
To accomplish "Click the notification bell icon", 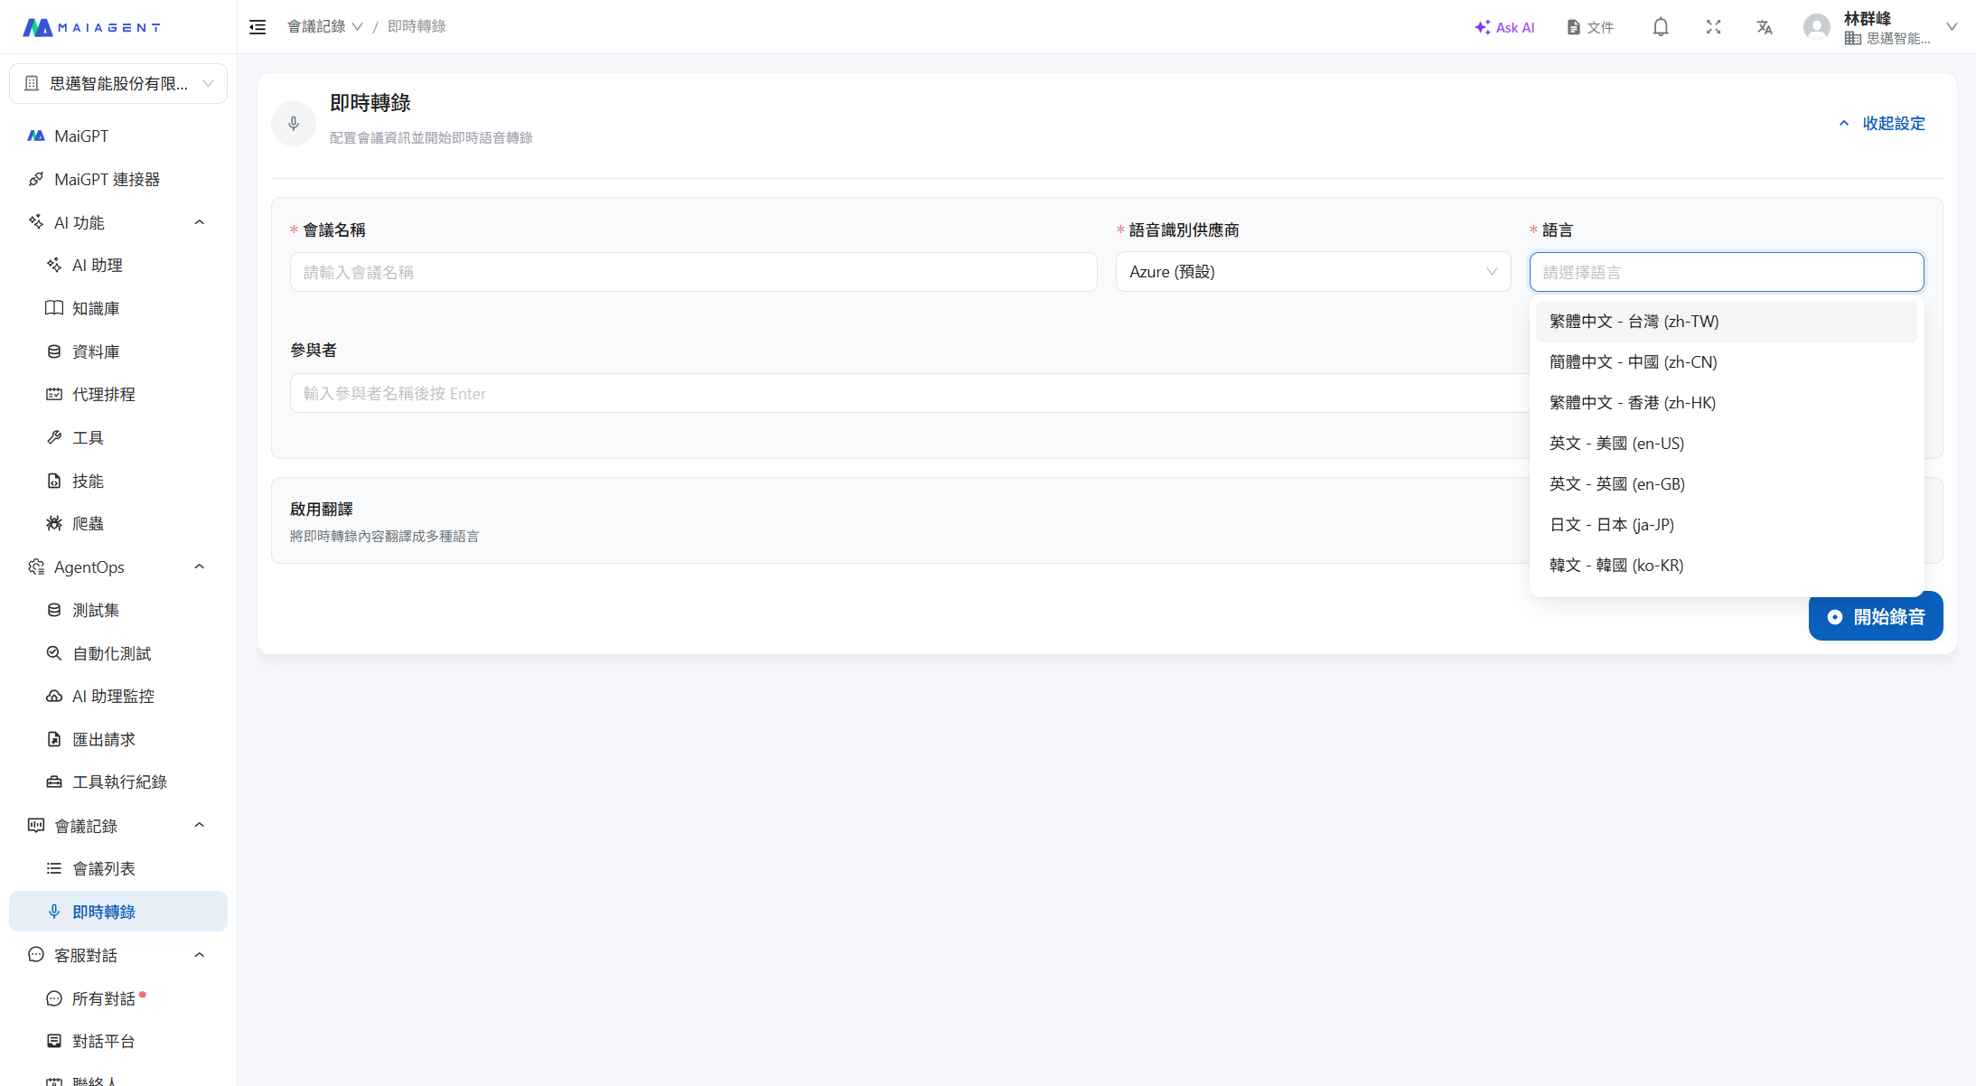I will point(1661,27).
